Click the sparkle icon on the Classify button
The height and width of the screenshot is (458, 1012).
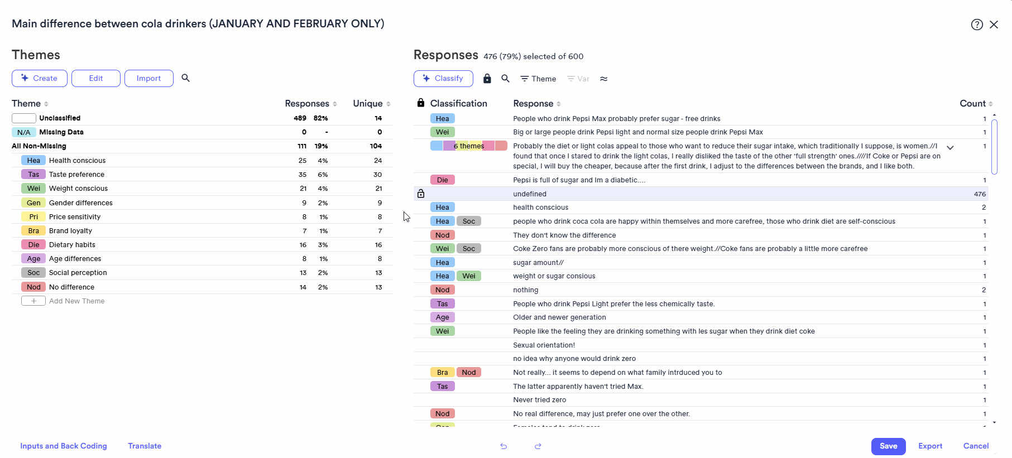coord(426,78)
